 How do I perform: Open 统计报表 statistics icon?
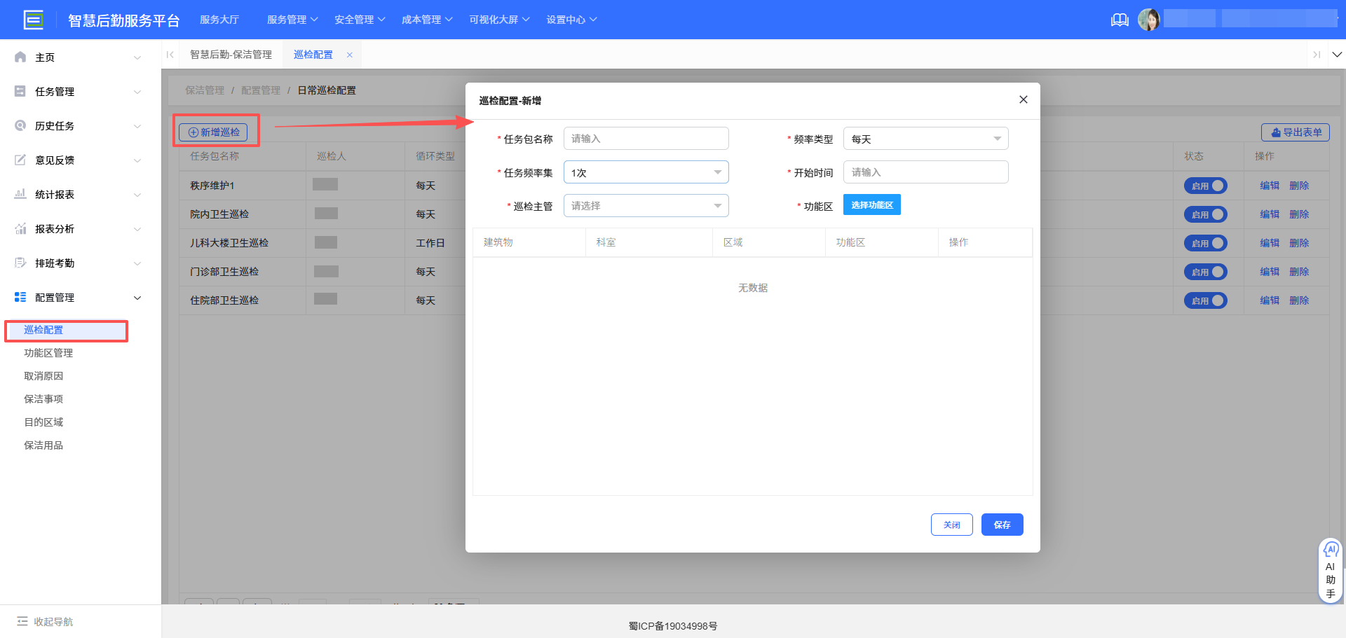(20, 194)
